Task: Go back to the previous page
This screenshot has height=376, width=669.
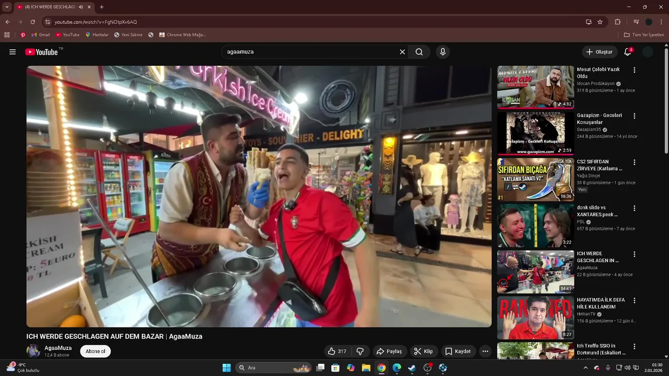Action: 7,22
